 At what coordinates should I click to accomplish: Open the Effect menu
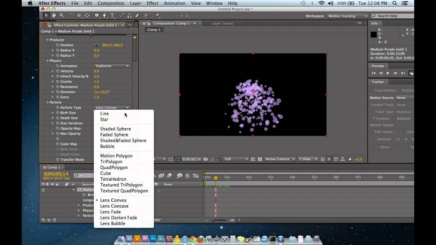(153, 3)
